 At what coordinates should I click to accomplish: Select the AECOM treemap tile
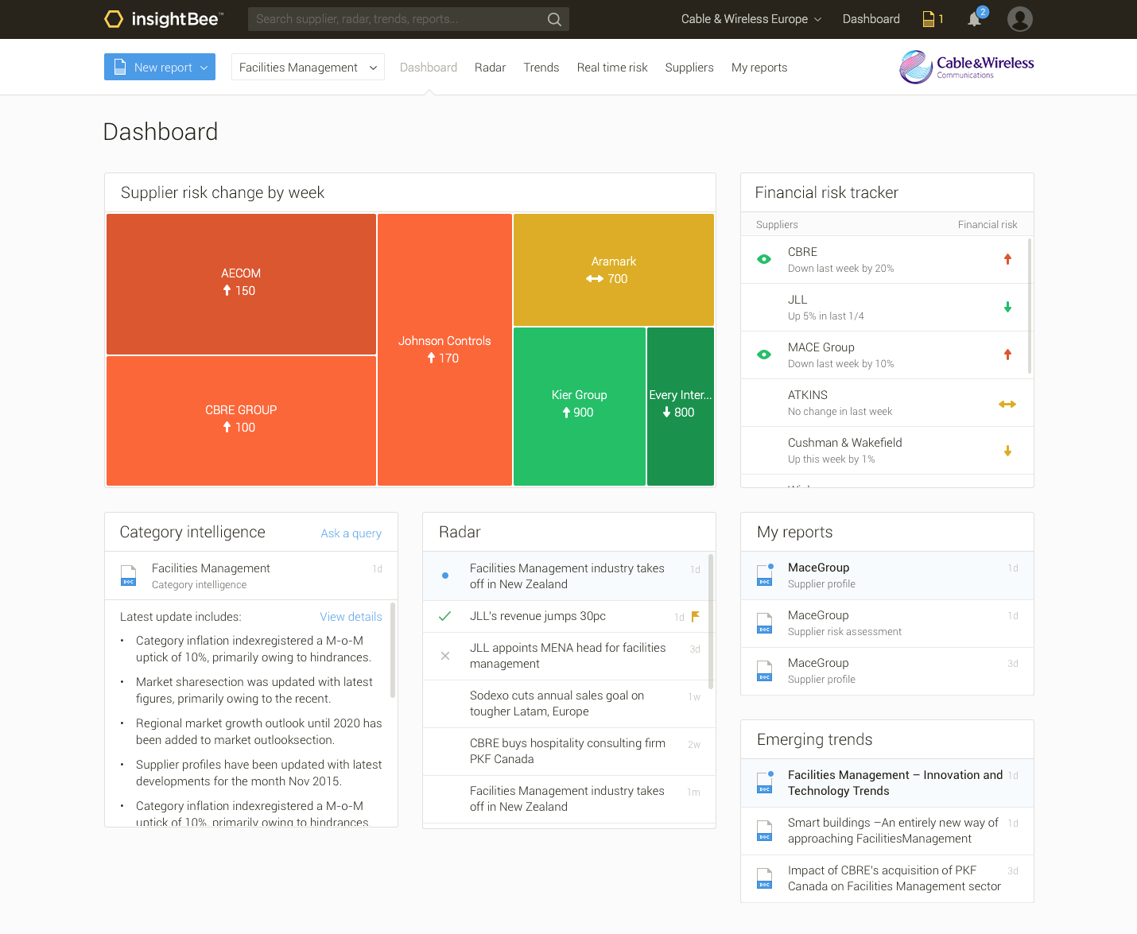(x=241, y=284)
